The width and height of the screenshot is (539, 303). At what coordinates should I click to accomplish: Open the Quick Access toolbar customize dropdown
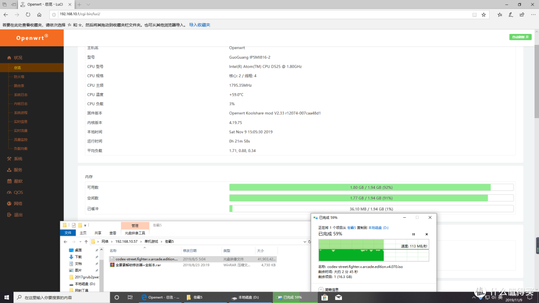[85, 225]
